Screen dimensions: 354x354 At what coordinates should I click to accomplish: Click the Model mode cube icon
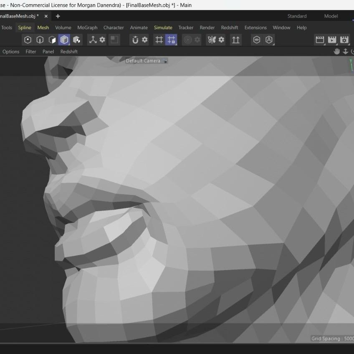click(64, 40)
